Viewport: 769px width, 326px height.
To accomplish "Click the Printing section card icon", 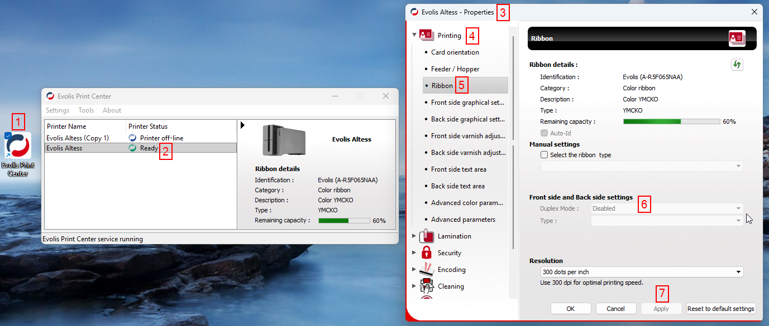I will click(427, 35).
